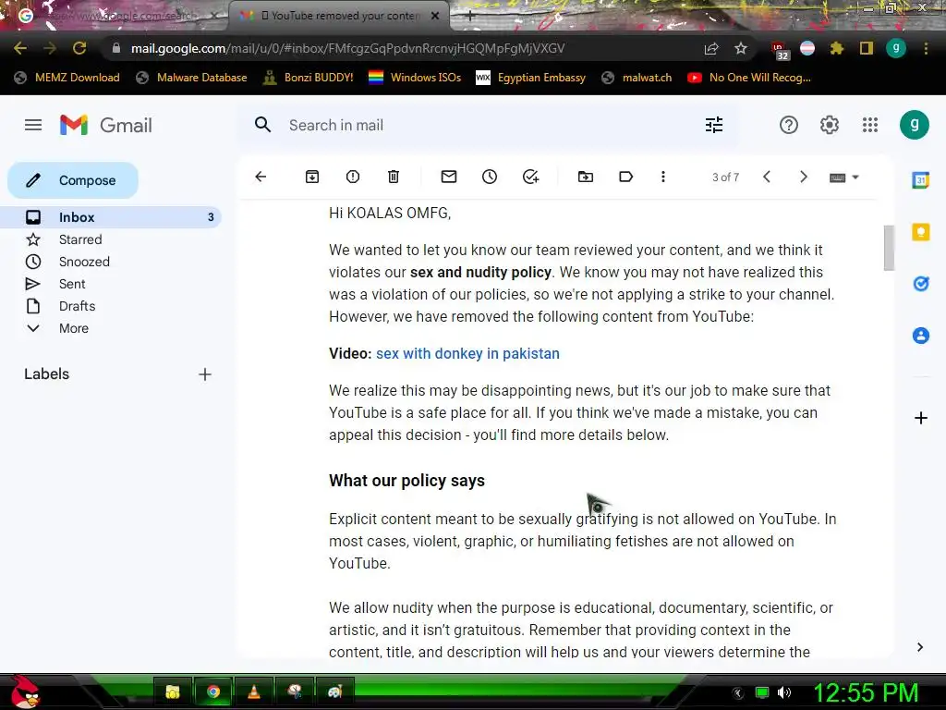Viewport: 946px width, 710px height.
Task: Bookmark this page star
Action: (741, 48)
